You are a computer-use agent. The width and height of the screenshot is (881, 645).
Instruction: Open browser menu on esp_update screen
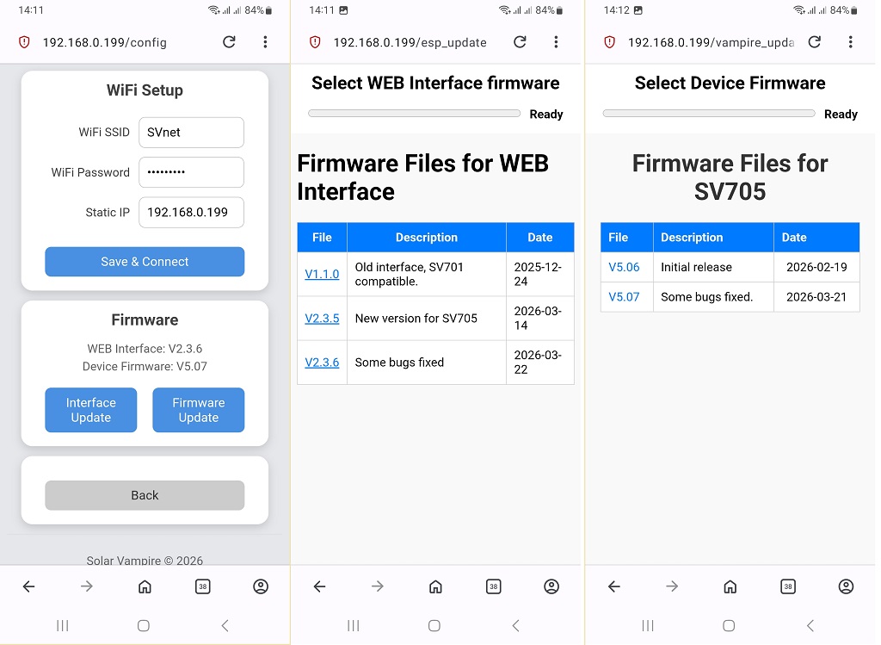pyautogui.click(x=556, y=42)
